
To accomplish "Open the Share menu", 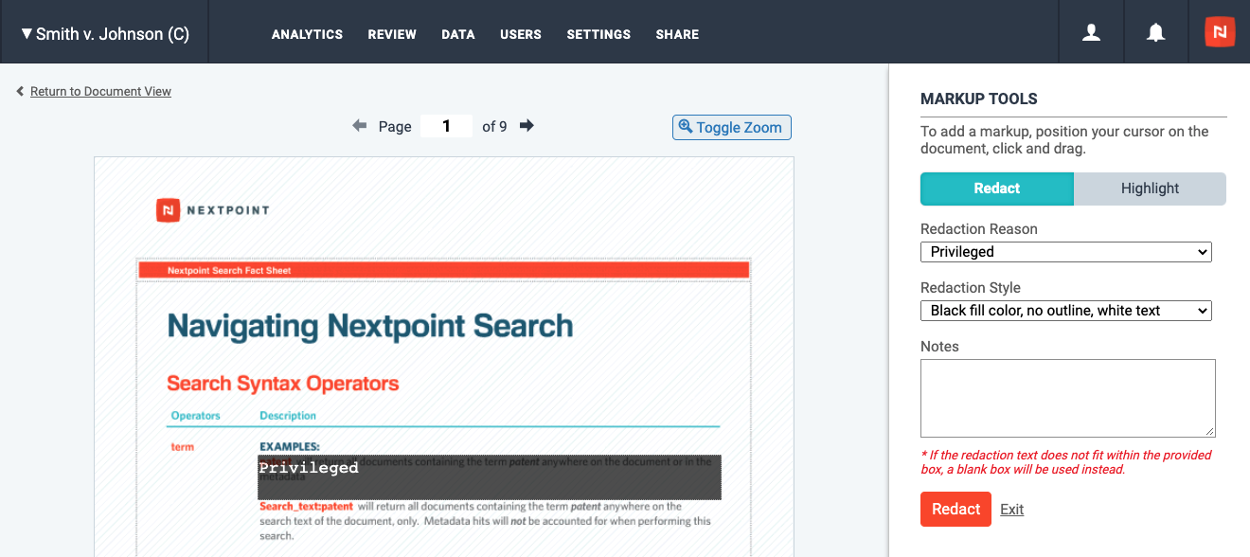I will point(677,34).
